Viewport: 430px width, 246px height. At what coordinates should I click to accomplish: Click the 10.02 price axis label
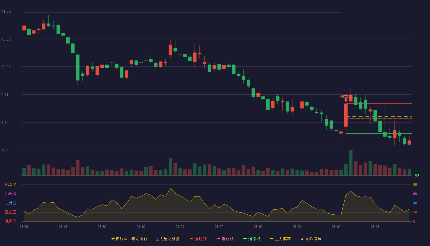(x=6, y=67)
